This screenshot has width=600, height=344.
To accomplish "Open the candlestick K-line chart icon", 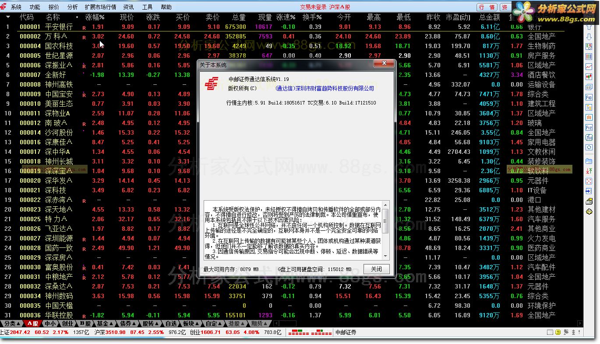I will click(x=589, y=76).
